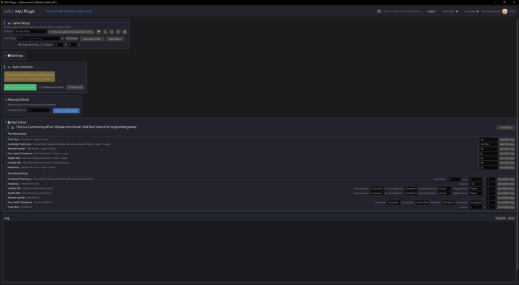Click the Achievement ID input field
The image size is (519, 285).
coord(39,110)
